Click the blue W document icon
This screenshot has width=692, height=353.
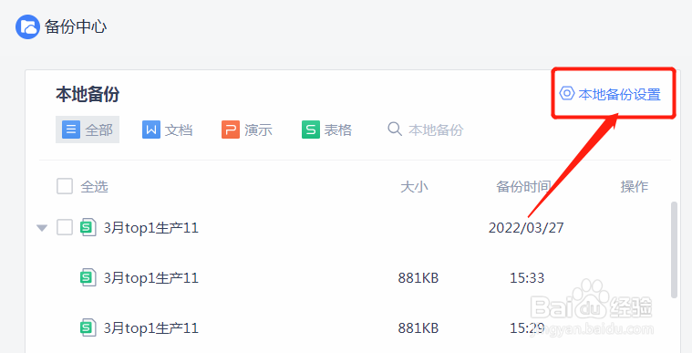click(x=151, y=130)
